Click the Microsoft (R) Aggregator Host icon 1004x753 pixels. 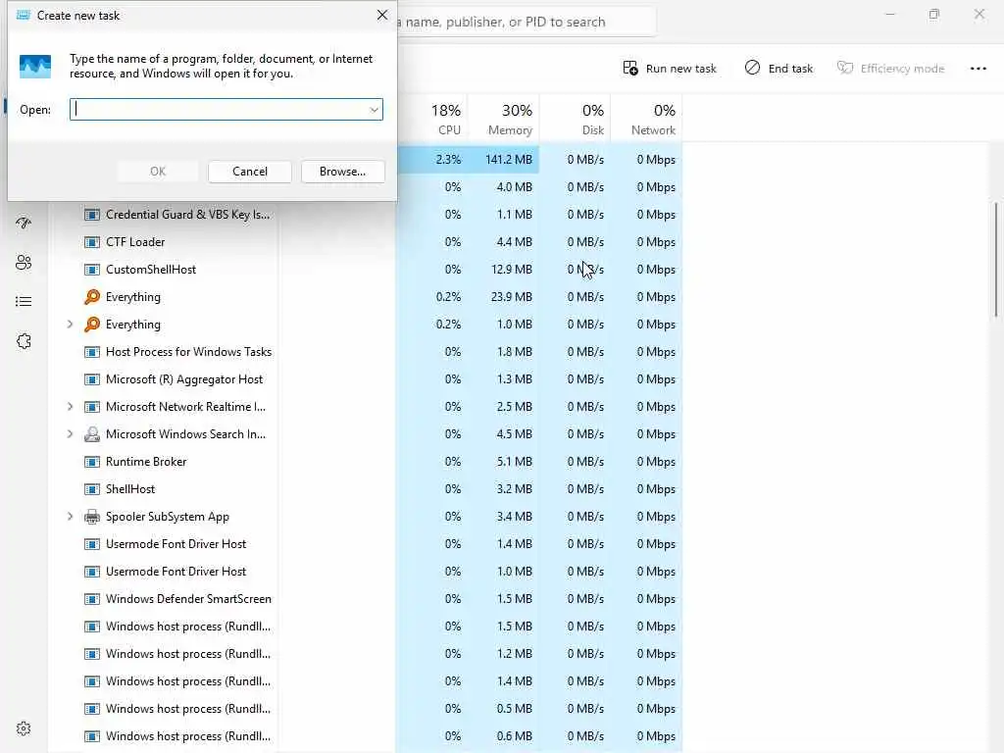click(x=92, y=379)
